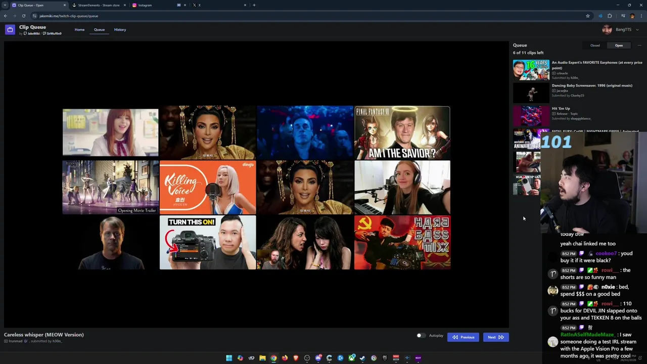Screen dimensions: 647x364
Task: Click the Careless whisper (MEOW Version) title
Action: (44, 335)
